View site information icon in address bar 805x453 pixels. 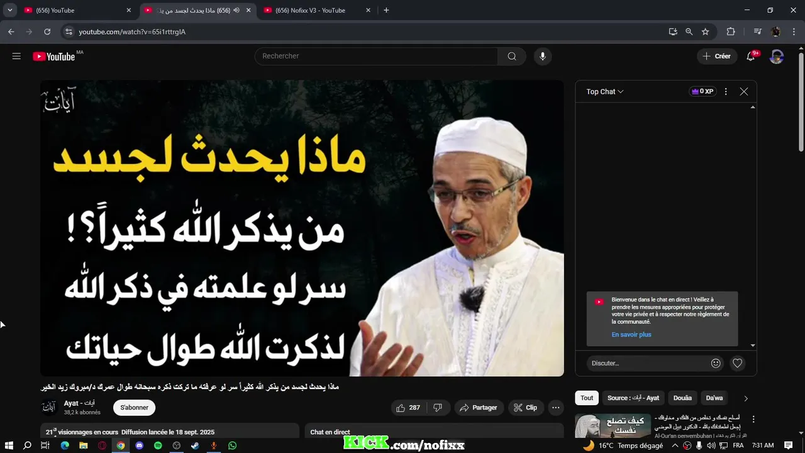point(69,31)
